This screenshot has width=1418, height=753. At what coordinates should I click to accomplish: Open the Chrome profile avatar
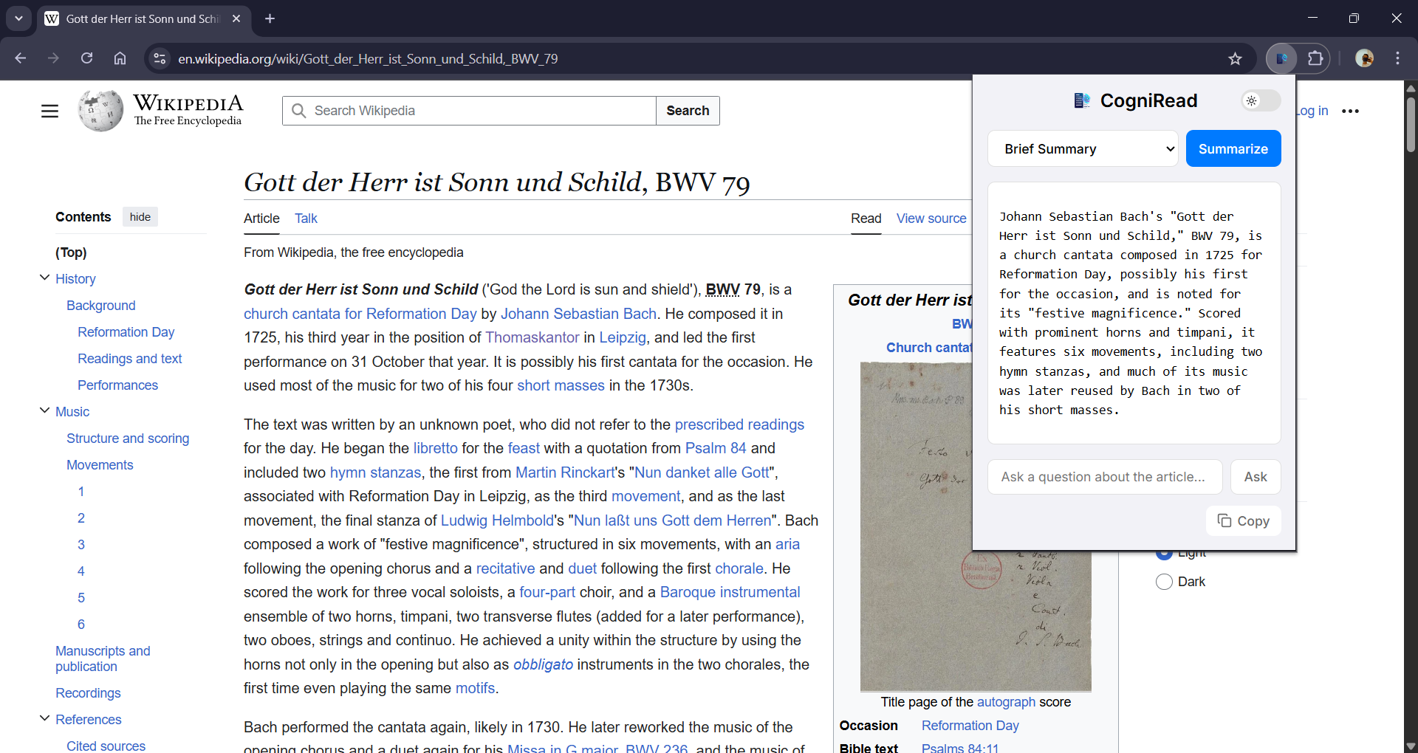(x=1364, y=58)
